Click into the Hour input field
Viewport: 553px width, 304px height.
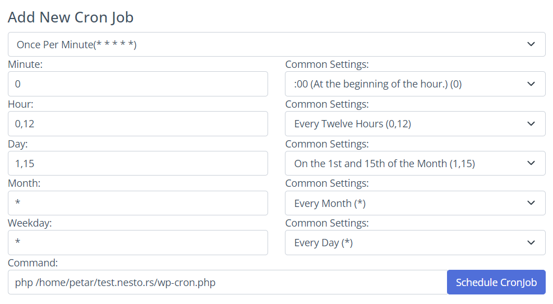(x=138, y=124)
